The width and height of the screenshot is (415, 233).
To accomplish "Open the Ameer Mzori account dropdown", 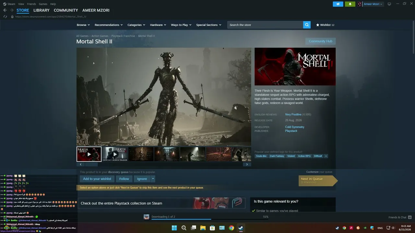I will click(x=373, y=4).
